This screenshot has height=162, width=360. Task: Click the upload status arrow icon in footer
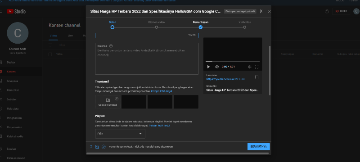[x=91, y=147]
